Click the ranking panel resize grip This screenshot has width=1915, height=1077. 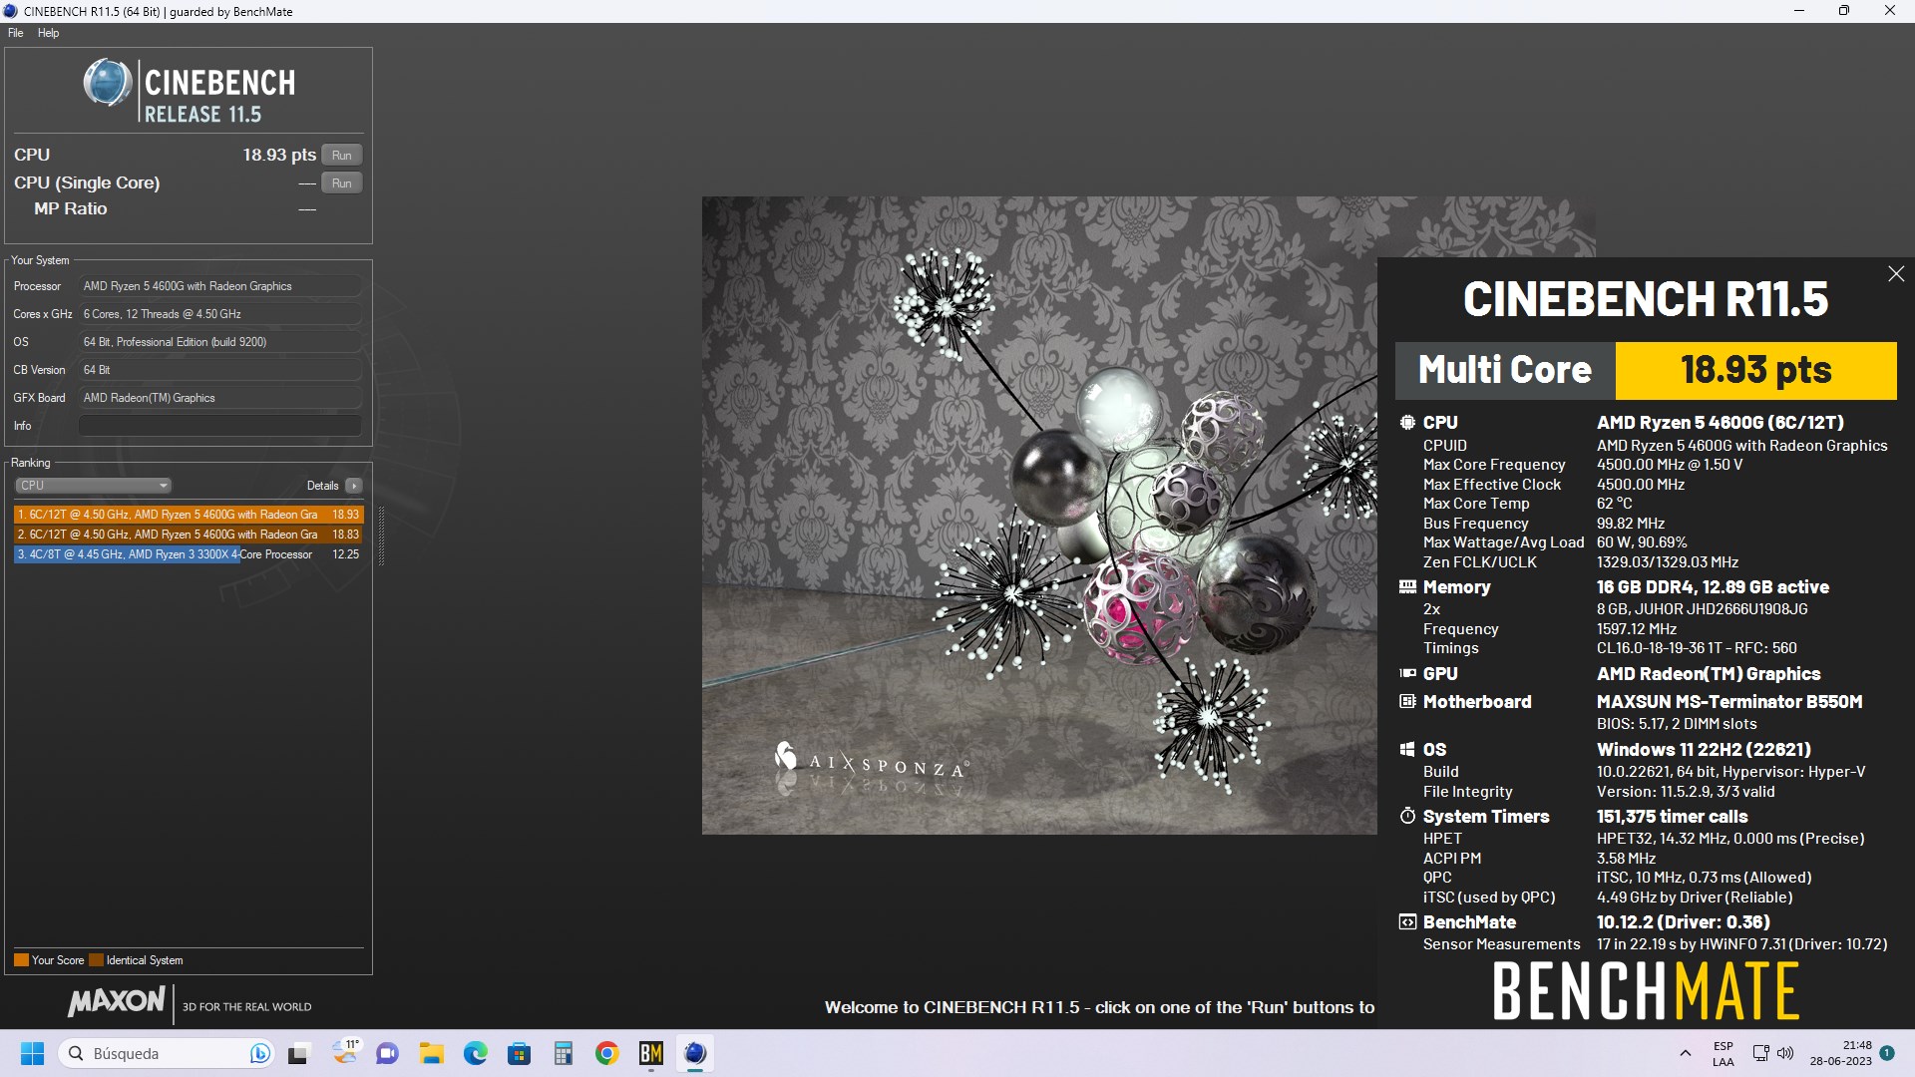pyautogui.click(x=381, y=536)
